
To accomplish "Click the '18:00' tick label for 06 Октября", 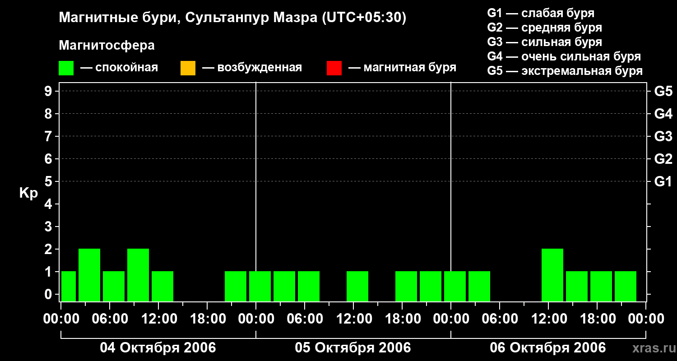I will (x=597, y=319).
